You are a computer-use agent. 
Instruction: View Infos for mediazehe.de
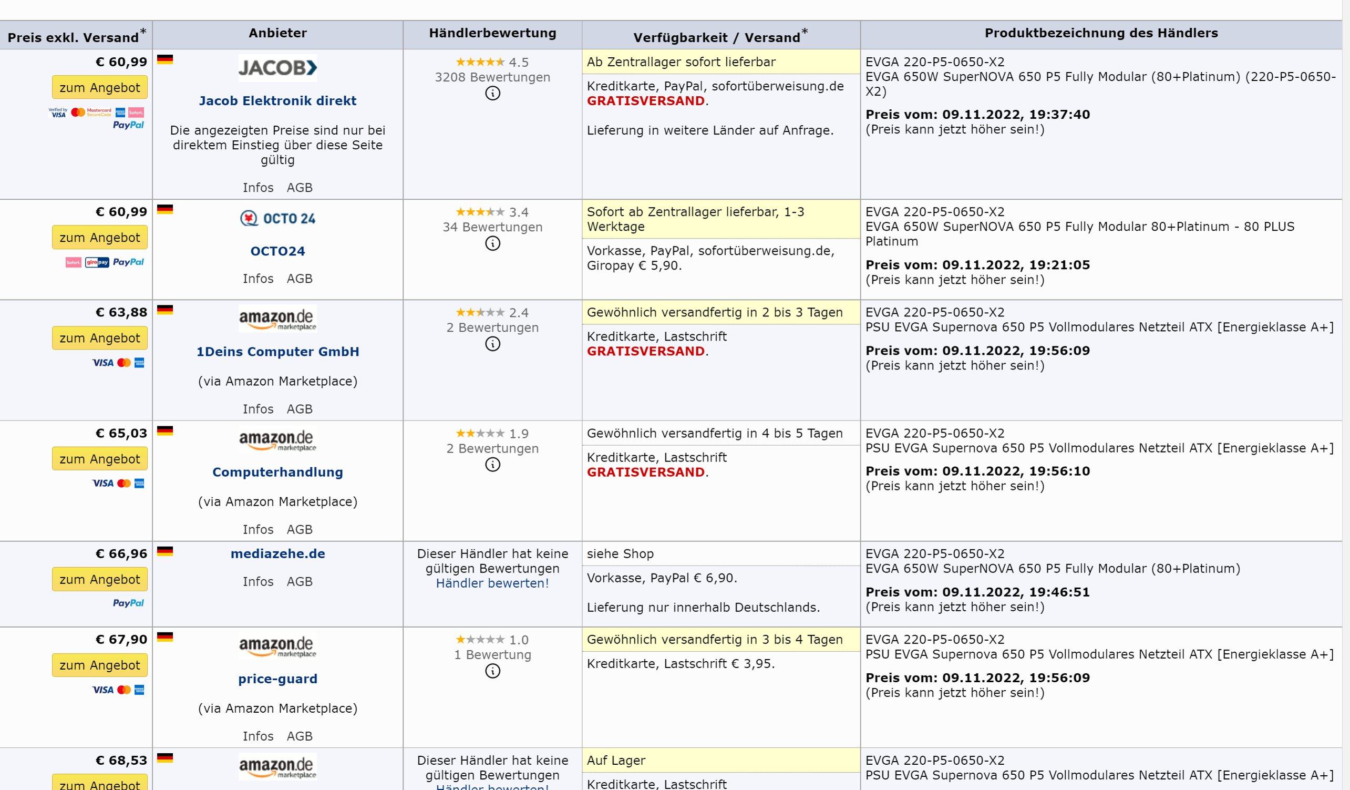pyautogui.click(x=257, y=581)
